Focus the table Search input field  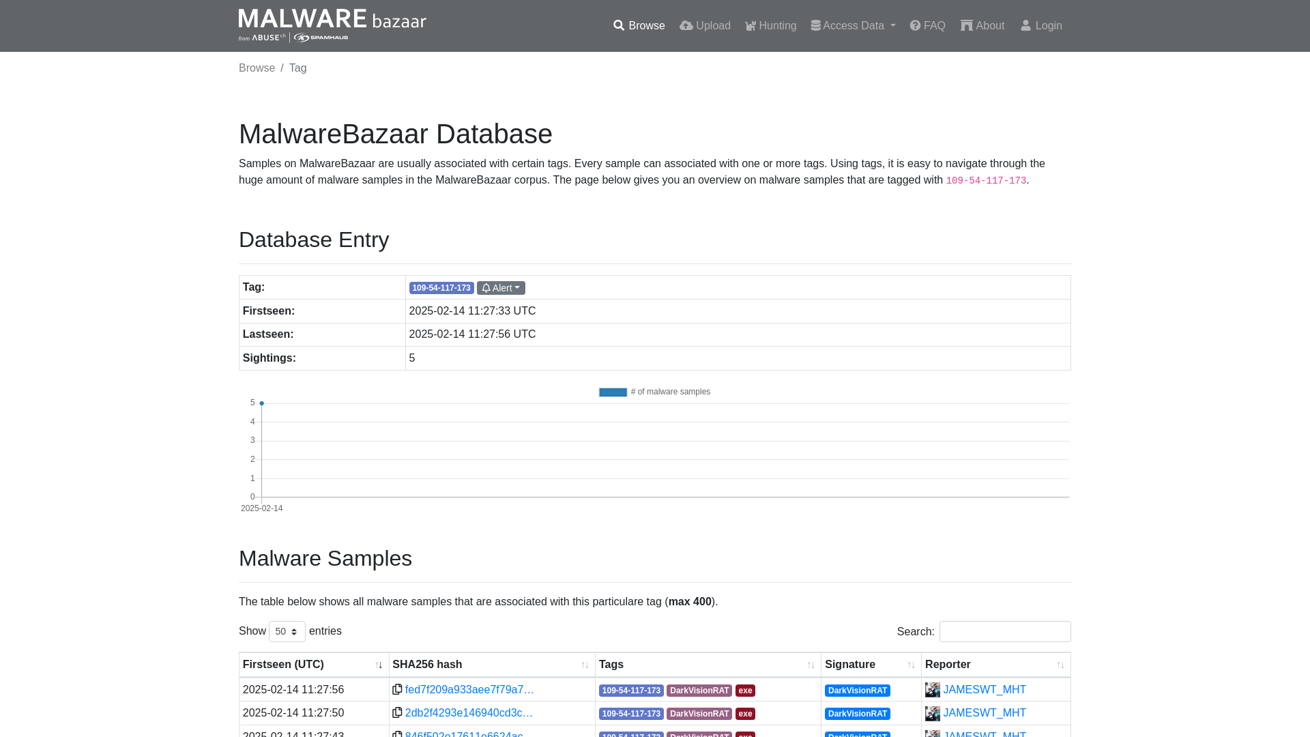click(x=1005, y=631)
